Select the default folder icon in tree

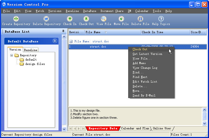(x=22, y=59)
